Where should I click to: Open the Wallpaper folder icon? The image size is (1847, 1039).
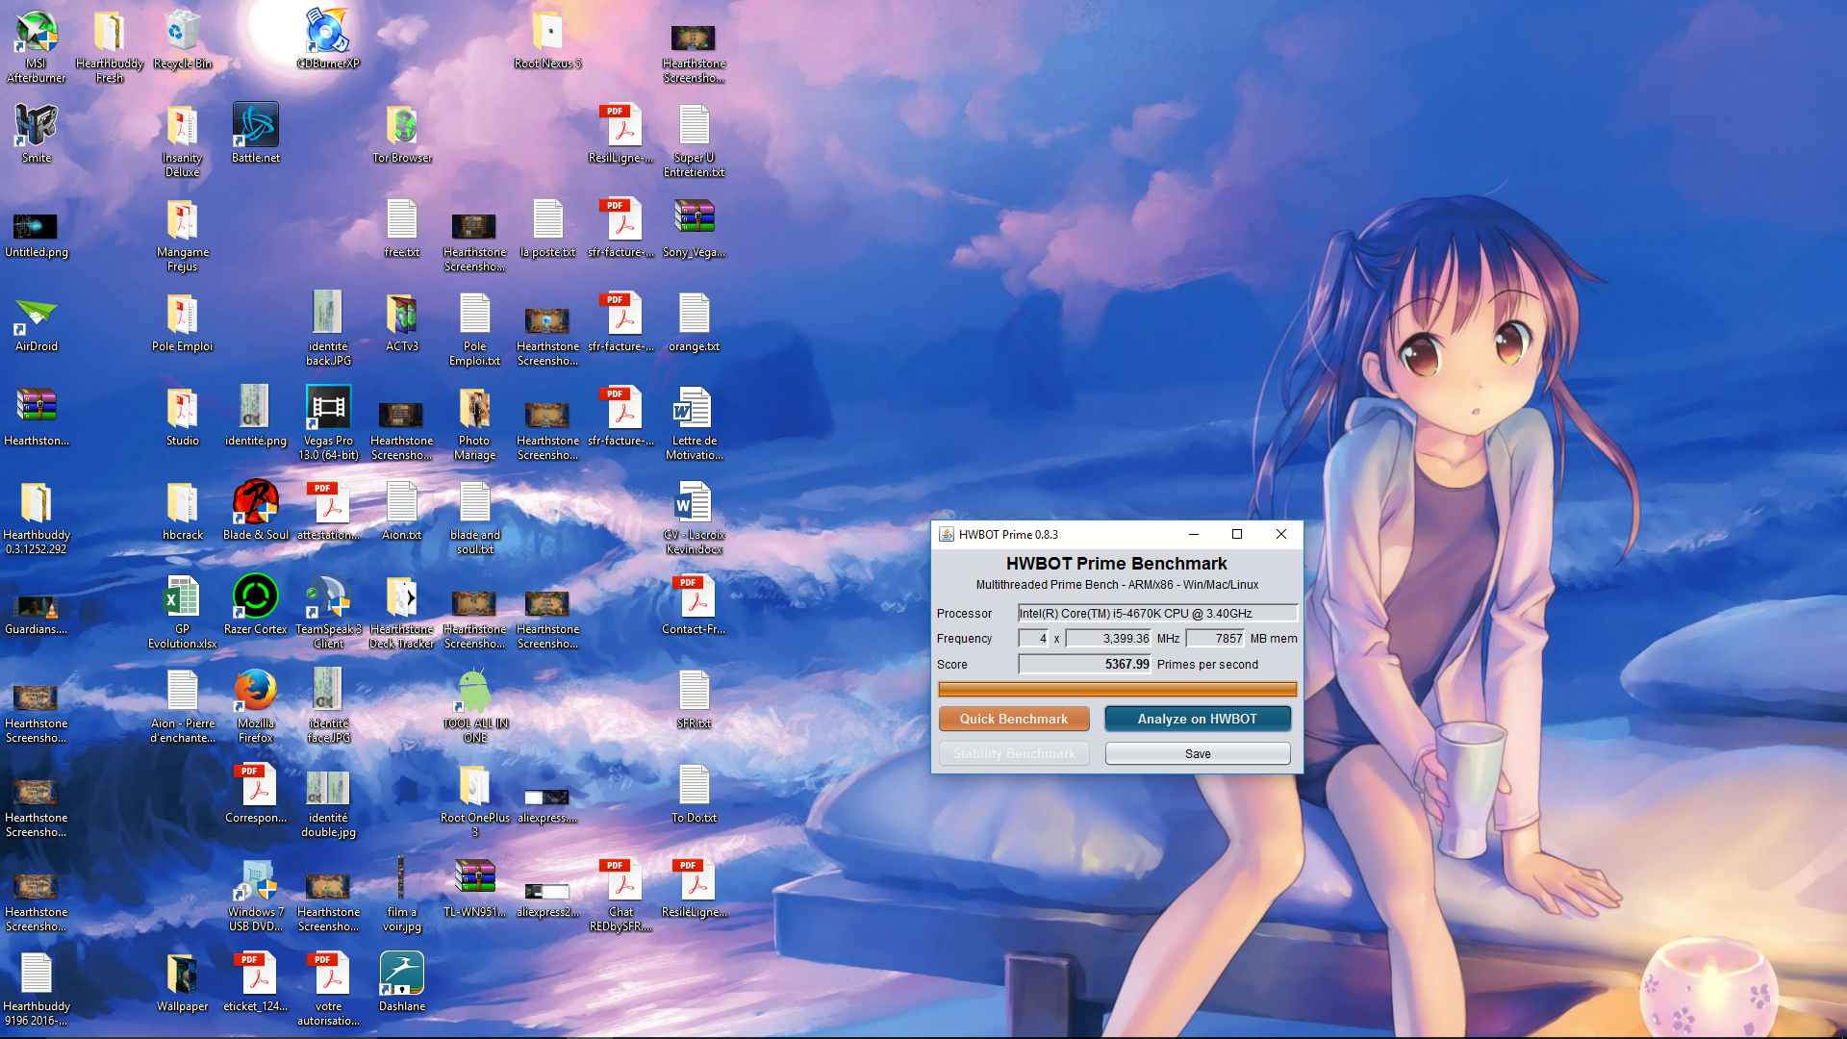tap(183, 981)
